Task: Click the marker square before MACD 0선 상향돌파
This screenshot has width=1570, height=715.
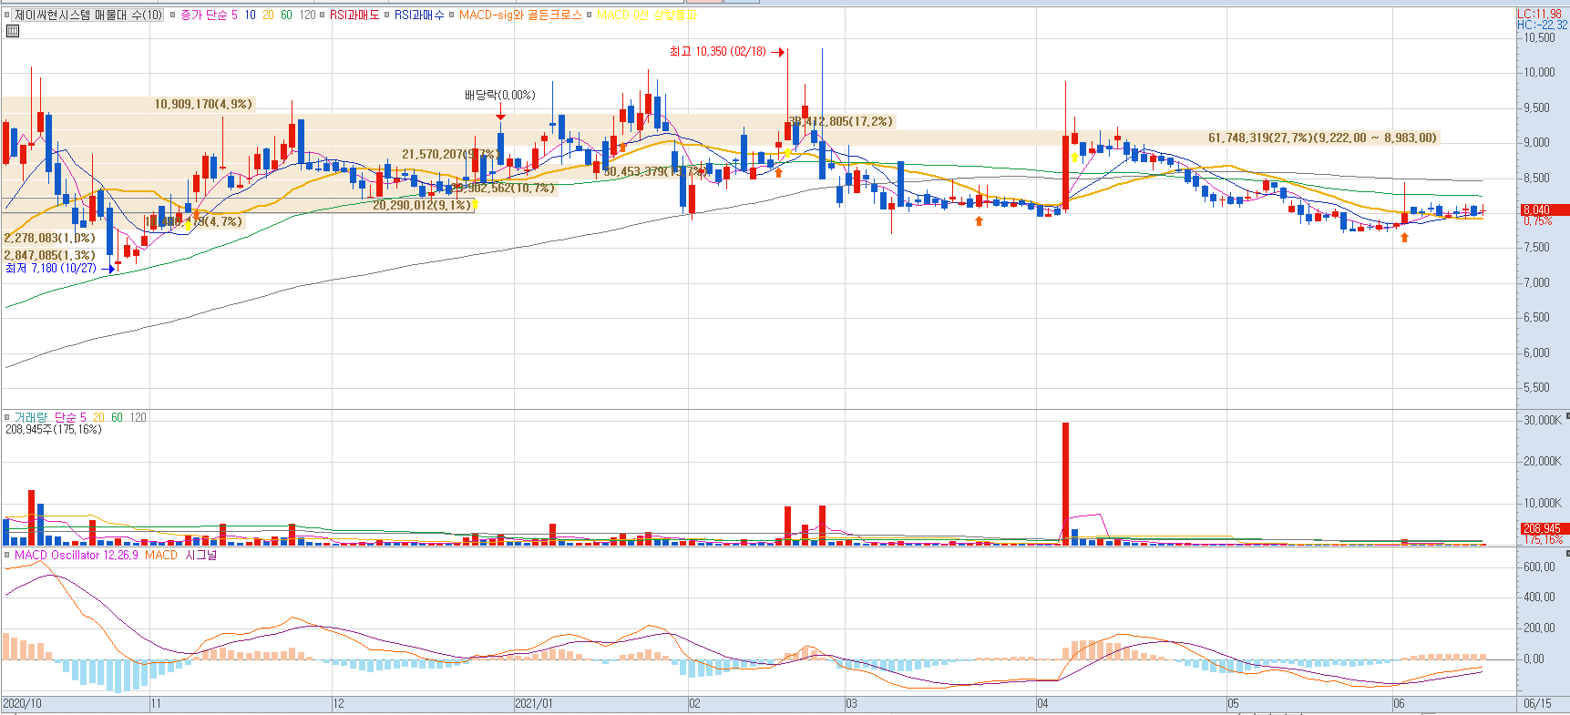Action: 589,15
